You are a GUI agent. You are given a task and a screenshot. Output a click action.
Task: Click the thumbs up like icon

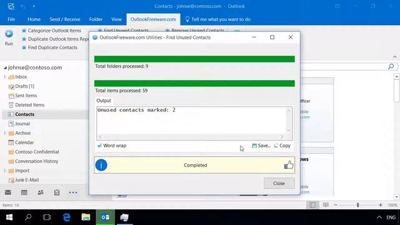[x=289, y=165]
